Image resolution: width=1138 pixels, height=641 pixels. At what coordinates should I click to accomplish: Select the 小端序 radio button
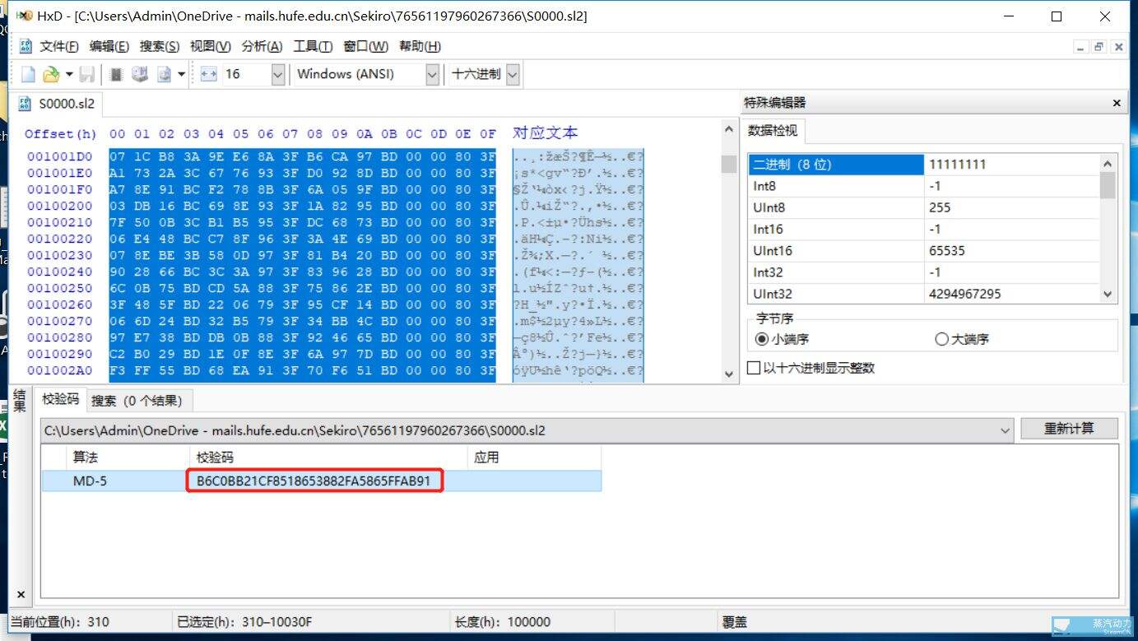pos(783,339)
